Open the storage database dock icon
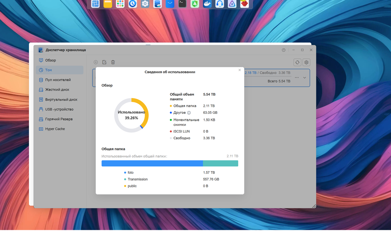This screenshot has height=231, width=391. 158,4
